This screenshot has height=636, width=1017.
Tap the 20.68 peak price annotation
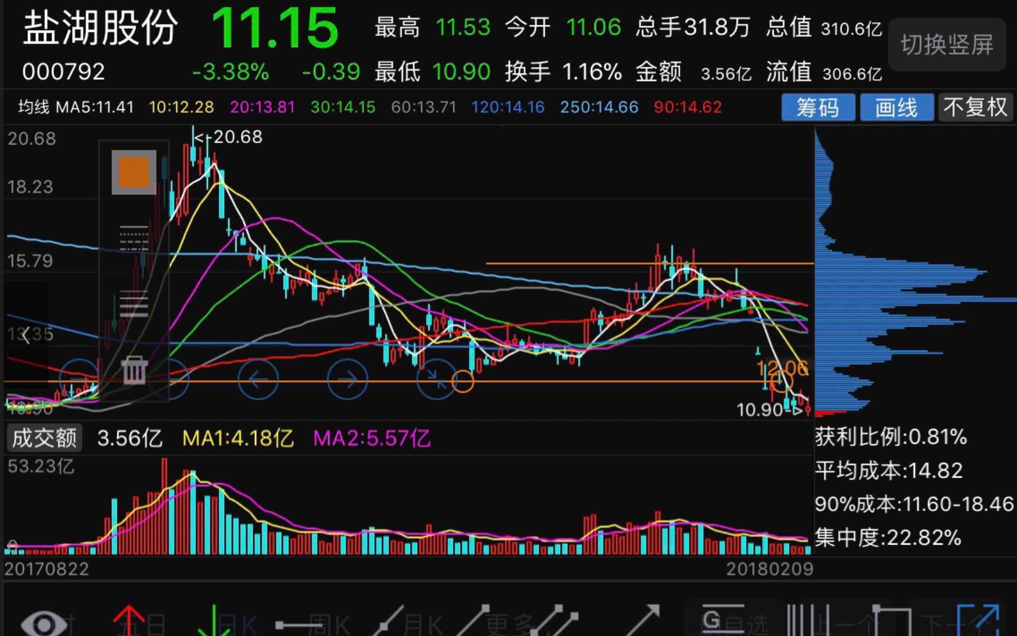pos(229,137)
